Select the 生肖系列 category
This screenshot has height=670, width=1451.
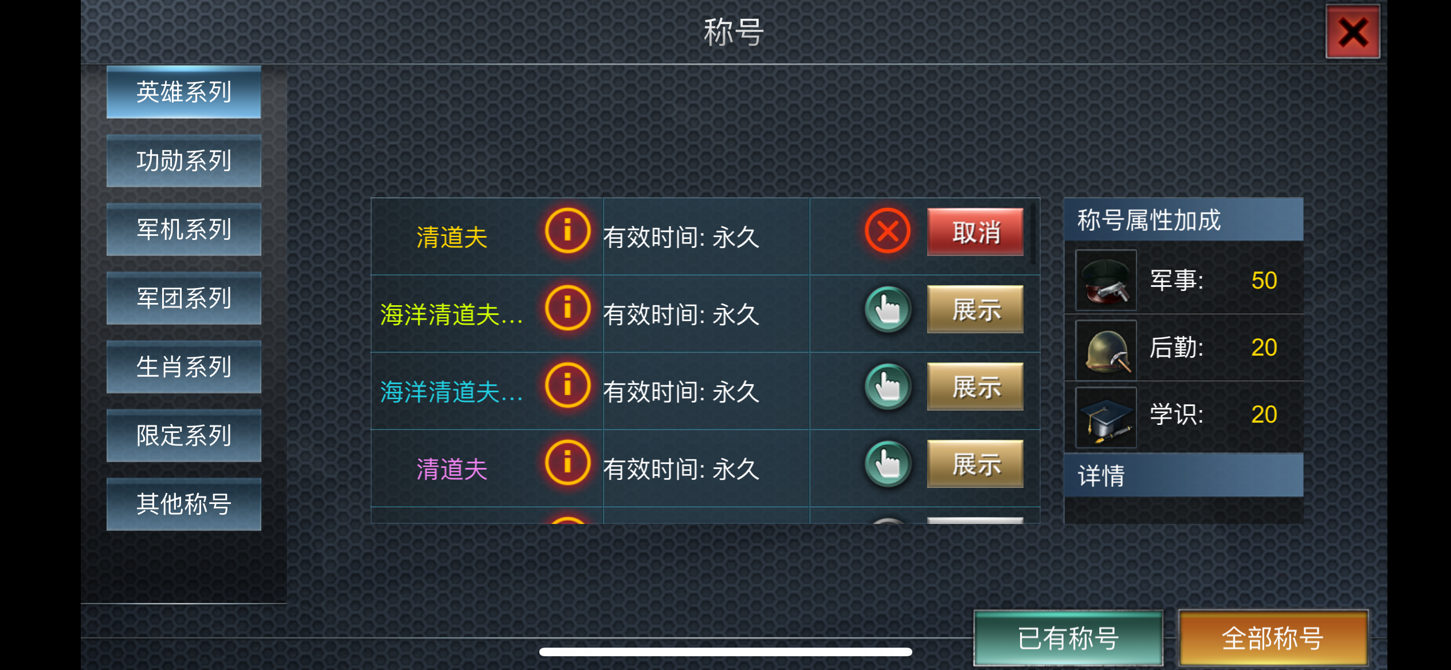pos(184,367)
